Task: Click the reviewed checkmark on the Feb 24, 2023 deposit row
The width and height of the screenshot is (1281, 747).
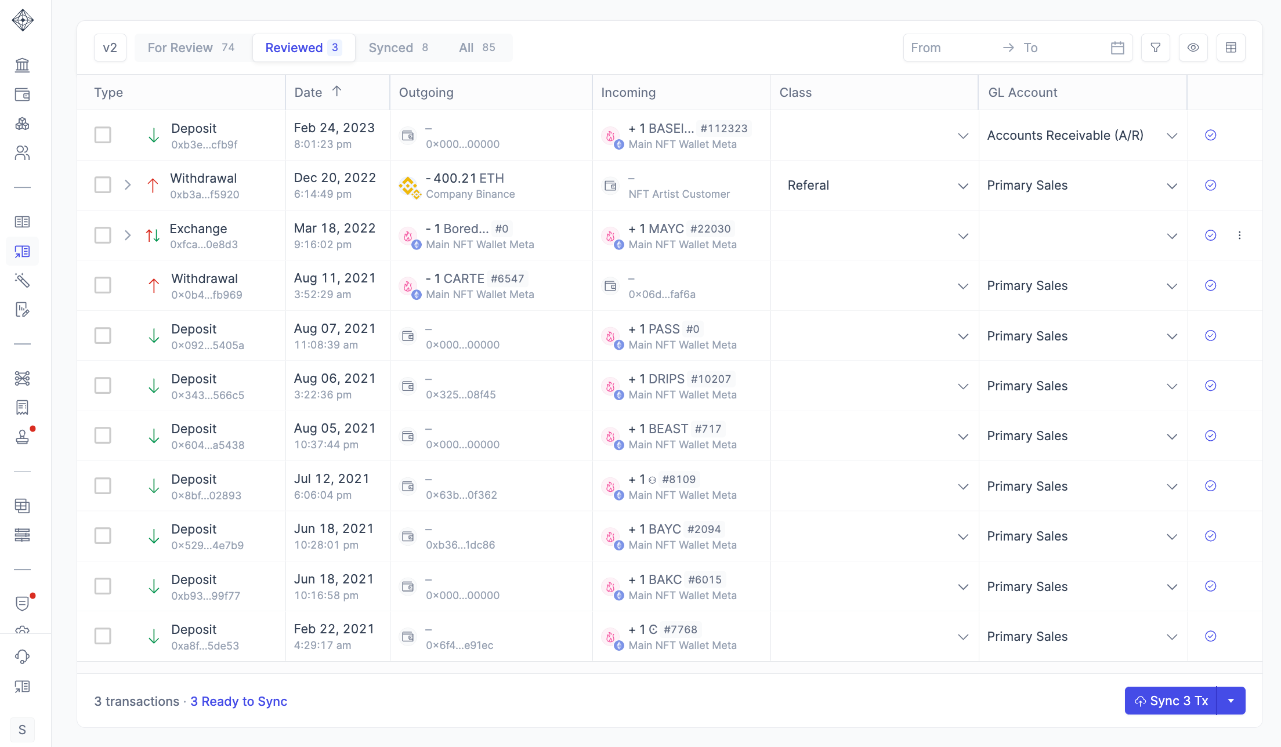Action: point(1210,135)
